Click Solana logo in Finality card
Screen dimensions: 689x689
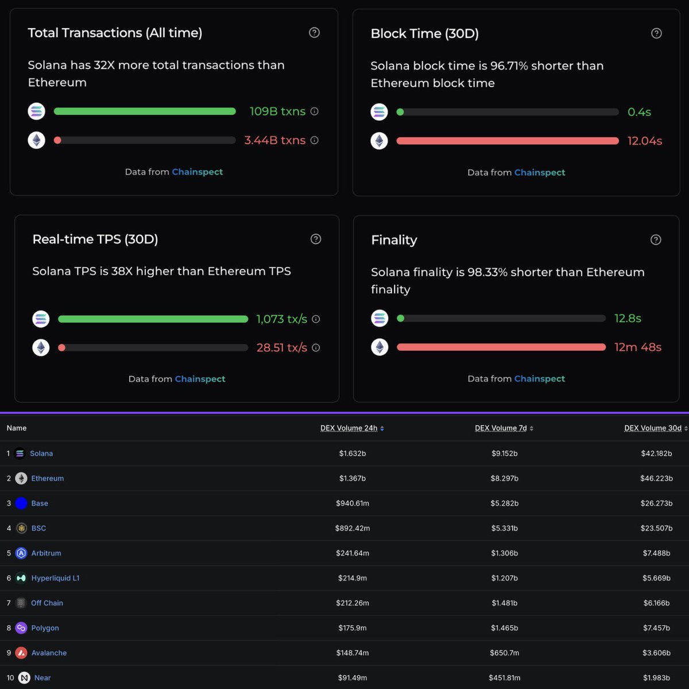click(380, 318)
